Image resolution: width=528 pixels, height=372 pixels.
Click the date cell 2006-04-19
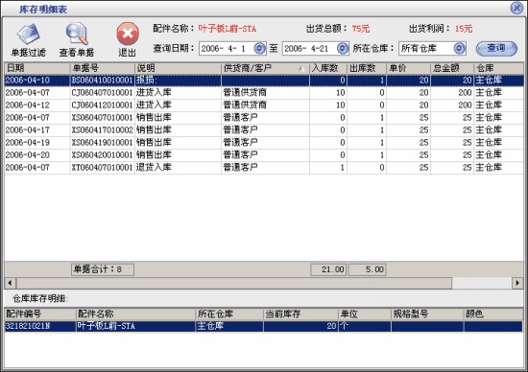36,142
